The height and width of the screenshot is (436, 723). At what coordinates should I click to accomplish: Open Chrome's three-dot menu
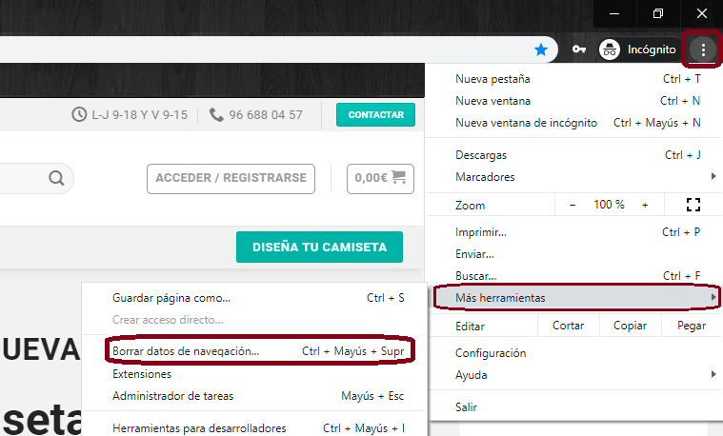click(x=703, y=50)
